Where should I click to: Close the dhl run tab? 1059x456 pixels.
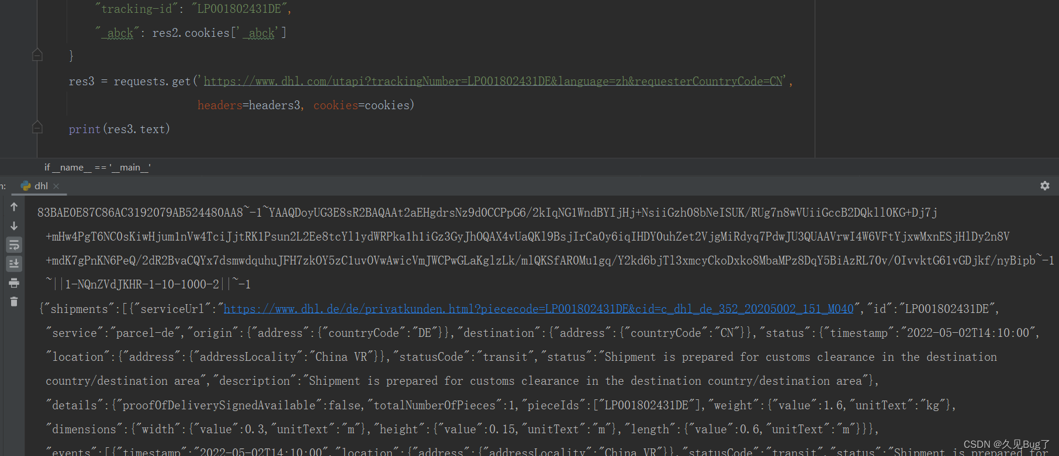[56, 186]
